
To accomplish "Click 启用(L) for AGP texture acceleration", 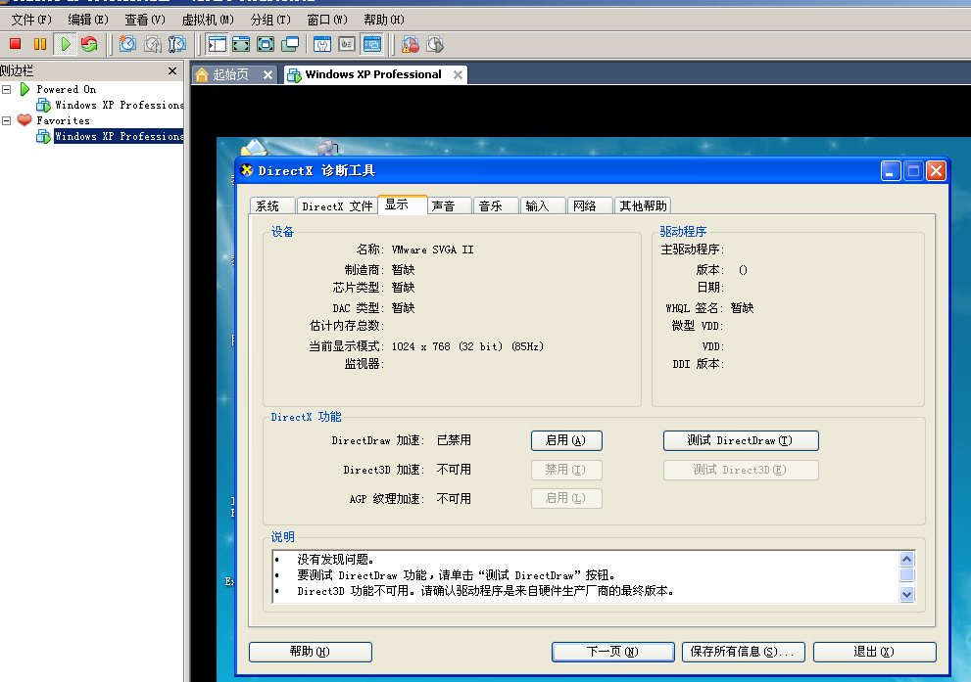I will pyautogui.click(x=566, y=498).
